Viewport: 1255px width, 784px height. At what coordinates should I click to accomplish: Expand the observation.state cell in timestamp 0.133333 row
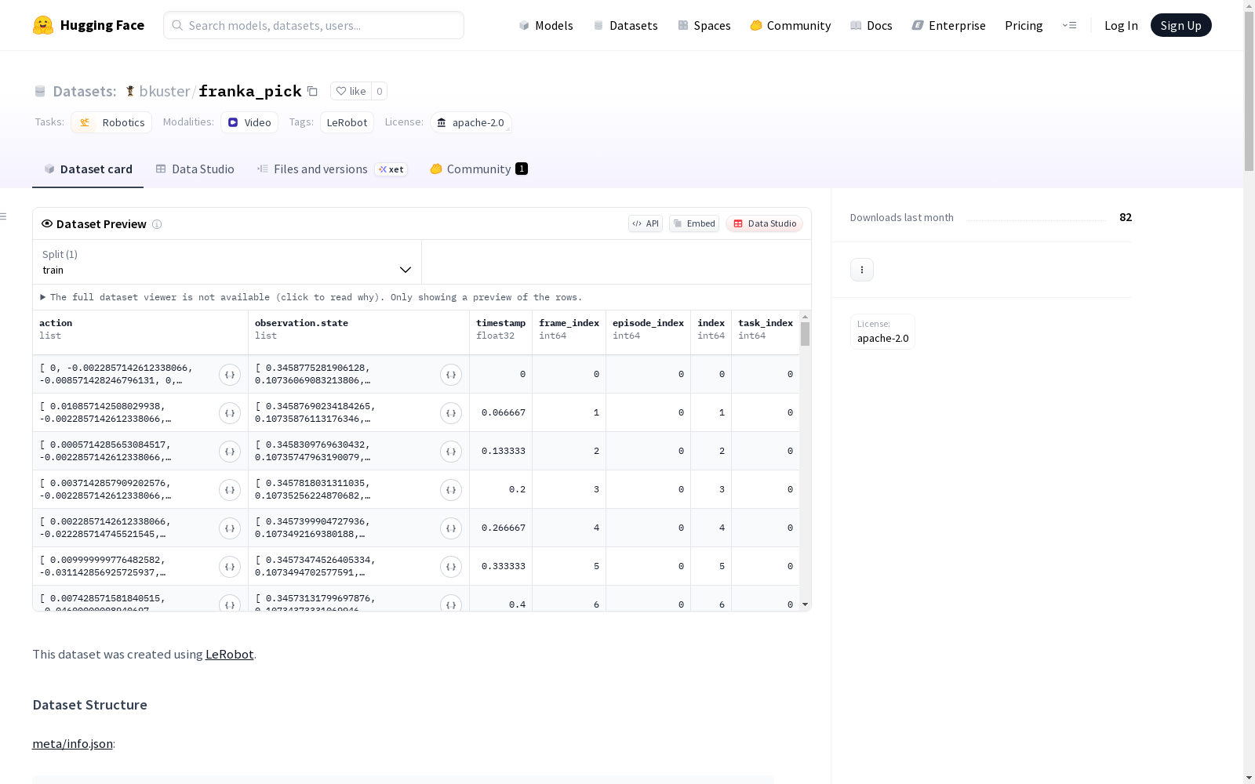(x=451, y=452)
